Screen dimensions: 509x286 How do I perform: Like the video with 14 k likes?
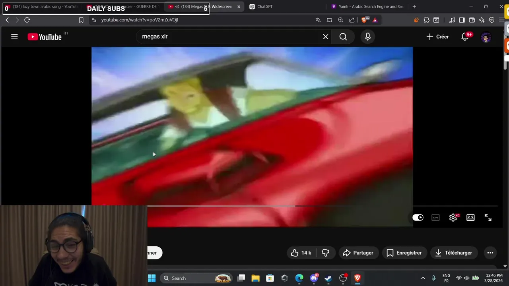tap(301, 253)
